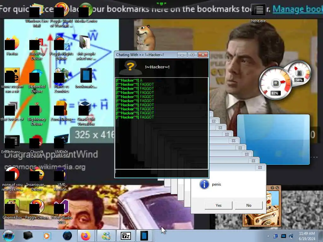This screenshot has height=242, width=323.
Task: Launch Plants vs Zombies from the desktop
Action: [x=62, y=81]
